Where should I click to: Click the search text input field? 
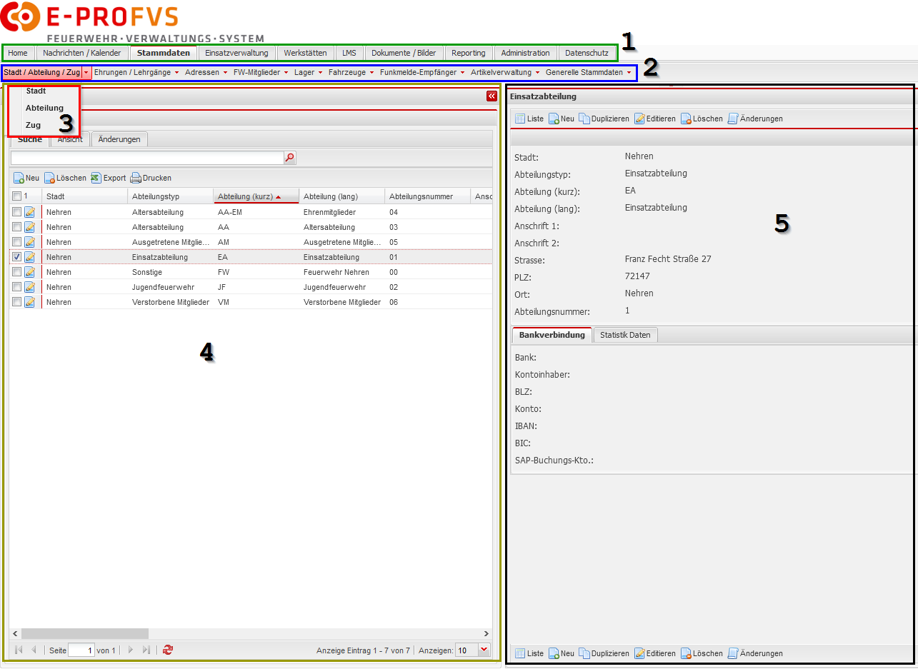click(146, 158)
